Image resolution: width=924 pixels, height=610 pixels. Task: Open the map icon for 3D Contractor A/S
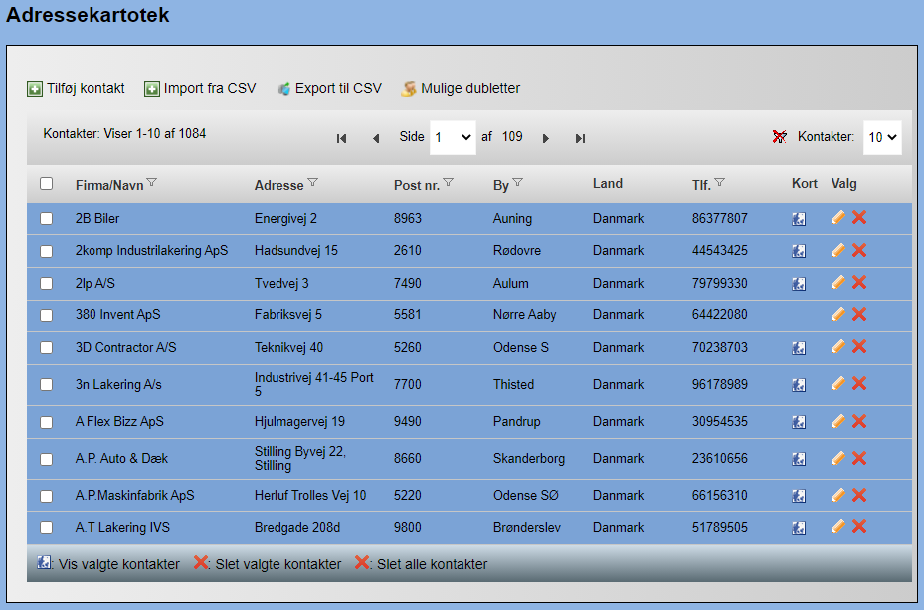pos(799,348)
